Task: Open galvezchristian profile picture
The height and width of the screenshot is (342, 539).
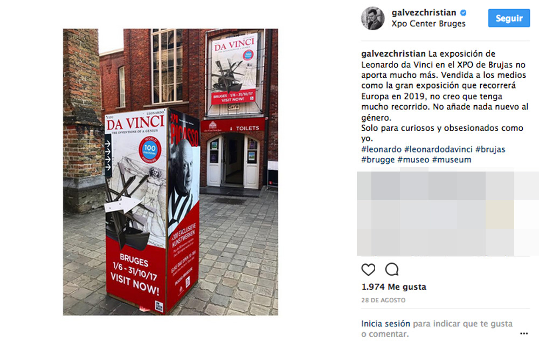Action: 372,18
